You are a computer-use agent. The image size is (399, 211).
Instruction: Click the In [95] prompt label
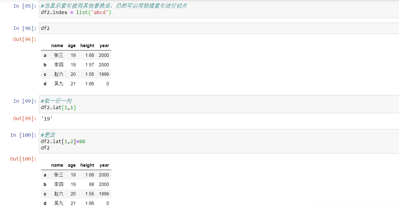[25, 6]
